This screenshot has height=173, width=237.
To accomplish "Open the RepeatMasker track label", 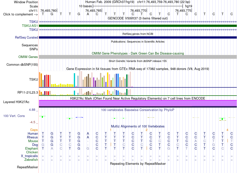I will point(27,167).
